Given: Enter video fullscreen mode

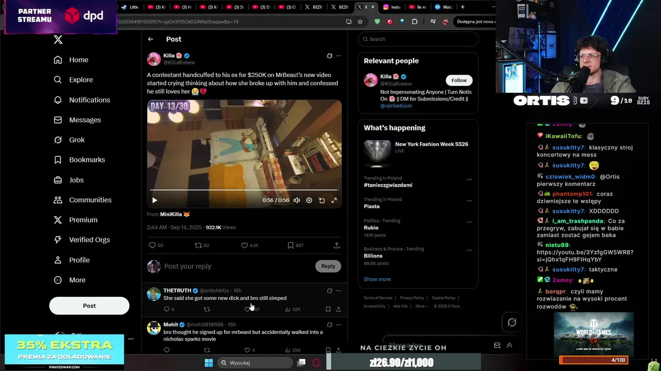Looking at the screenshot, I should [334, 200].
